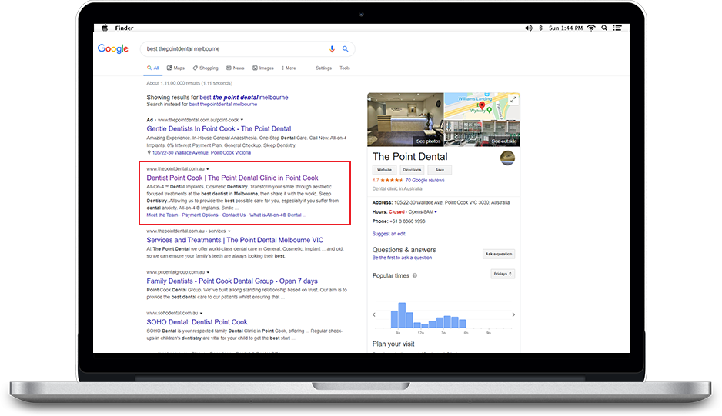This screenshot has height=416, width=722.
Task: Expand the ad URL dropdown arrow
Action: pos(242,120)
